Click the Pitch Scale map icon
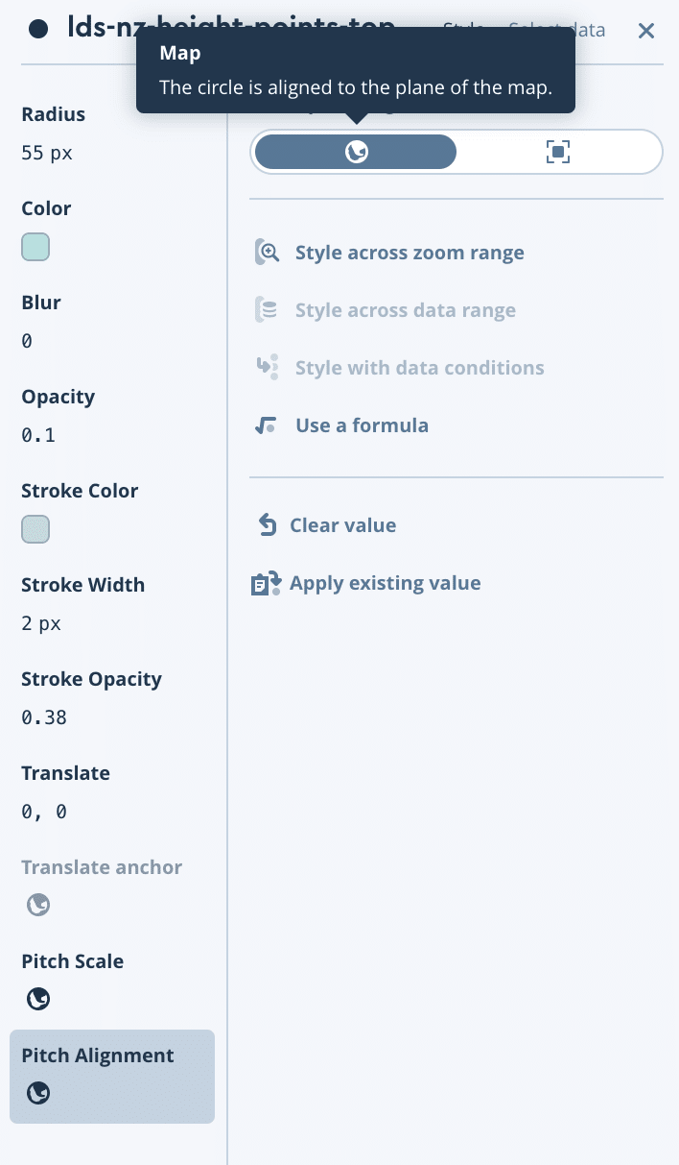 [x=38, y=1000]
